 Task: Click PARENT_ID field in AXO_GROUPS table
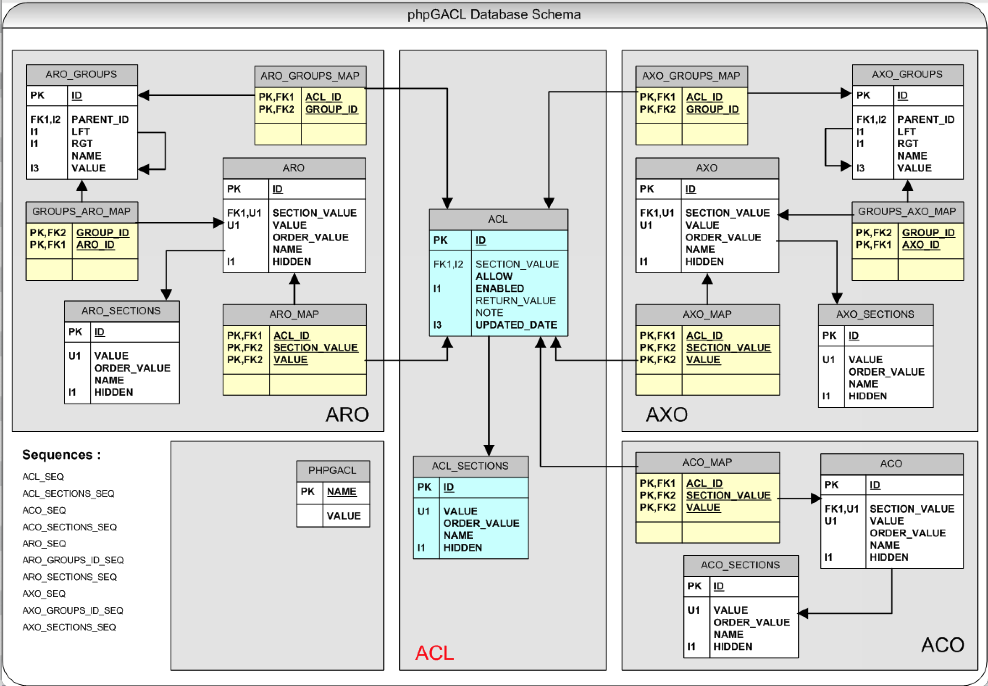[x=926, y=119]
